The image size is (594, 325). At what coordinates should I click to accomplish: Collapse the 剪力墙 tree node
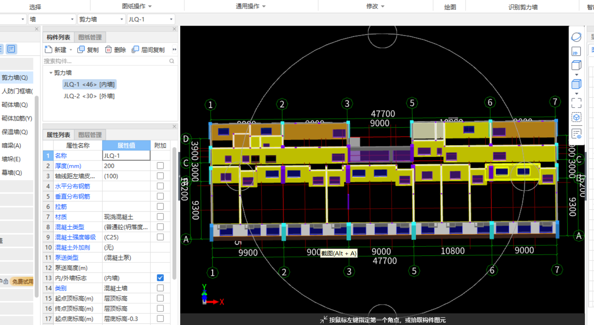pyautogui.click(x=51, y=73)
